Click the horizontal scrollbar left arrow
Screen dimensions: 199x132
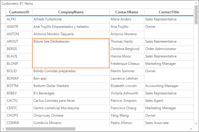pyautogui.click(x=3, y=129)
